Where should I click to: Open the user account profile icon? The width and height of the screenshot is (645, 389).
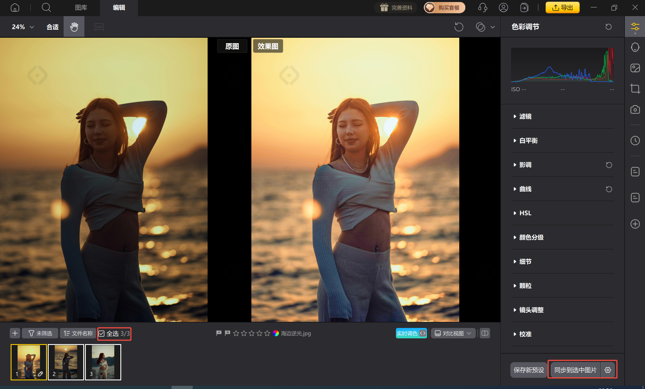[x=503, y=7]
